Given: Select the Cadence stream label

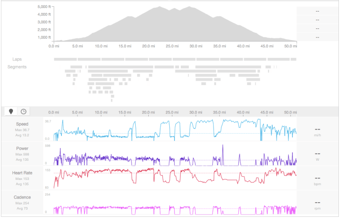Looking at the screenshot, I should (x=22, y=197).
